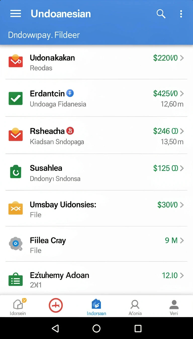Click the red envelope icon beside Uidonakakan
Screen dimensions: 193x339
point(16,61)
